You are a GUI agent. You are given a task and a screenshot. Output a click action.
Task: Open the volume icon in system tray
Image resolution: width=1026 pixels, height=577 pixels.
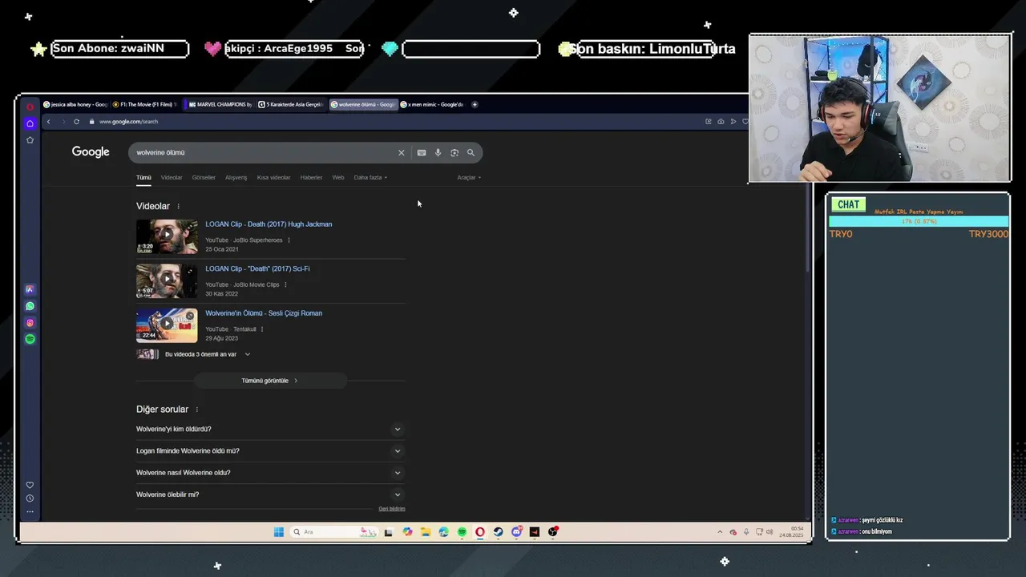click(769, 532)
